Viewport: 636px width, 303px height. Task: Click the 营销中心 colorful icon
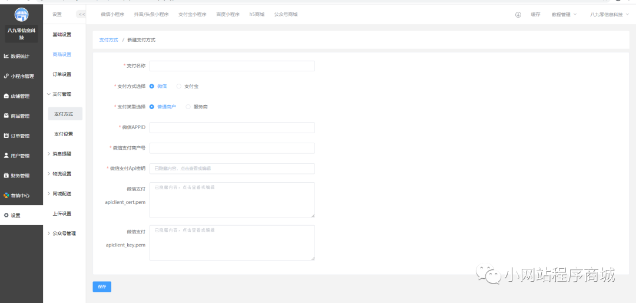[x=6, y=195]
